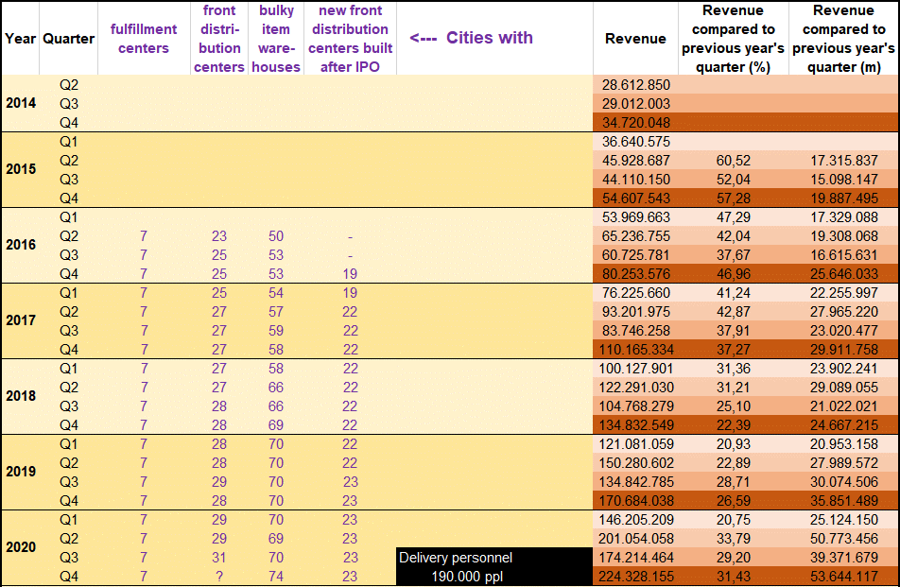Image resolution: width=900 pixels, height=587 pixels.
Task: Click revenue value 174.214.464
Action: [x=636, y=558]
